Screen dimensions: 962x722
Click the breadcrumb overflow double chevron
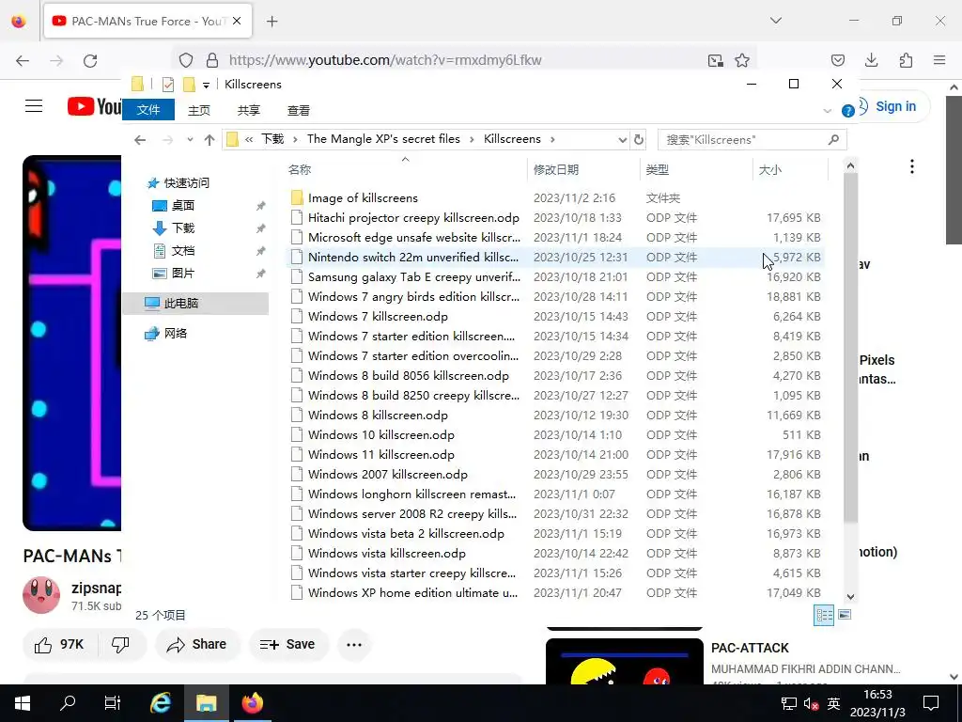(x=249, y=140)
